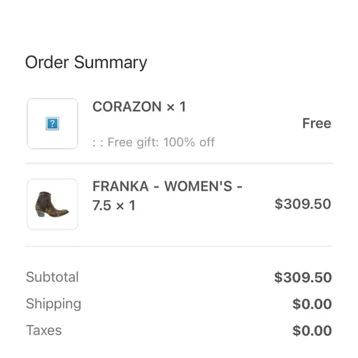Image resolution: width=358 pixels, height=358 pixels.
Task: Click the $309.50 price beside Franka boot
Action: tap(303, 204)
